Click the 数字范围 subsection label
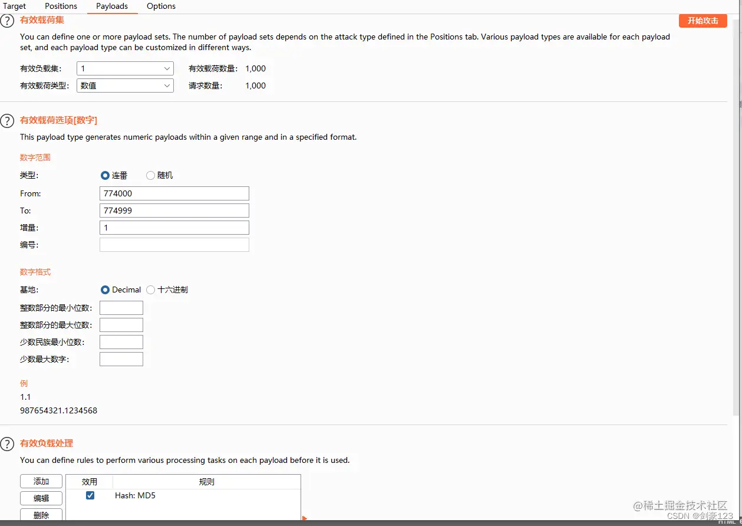 pos(35,157)
